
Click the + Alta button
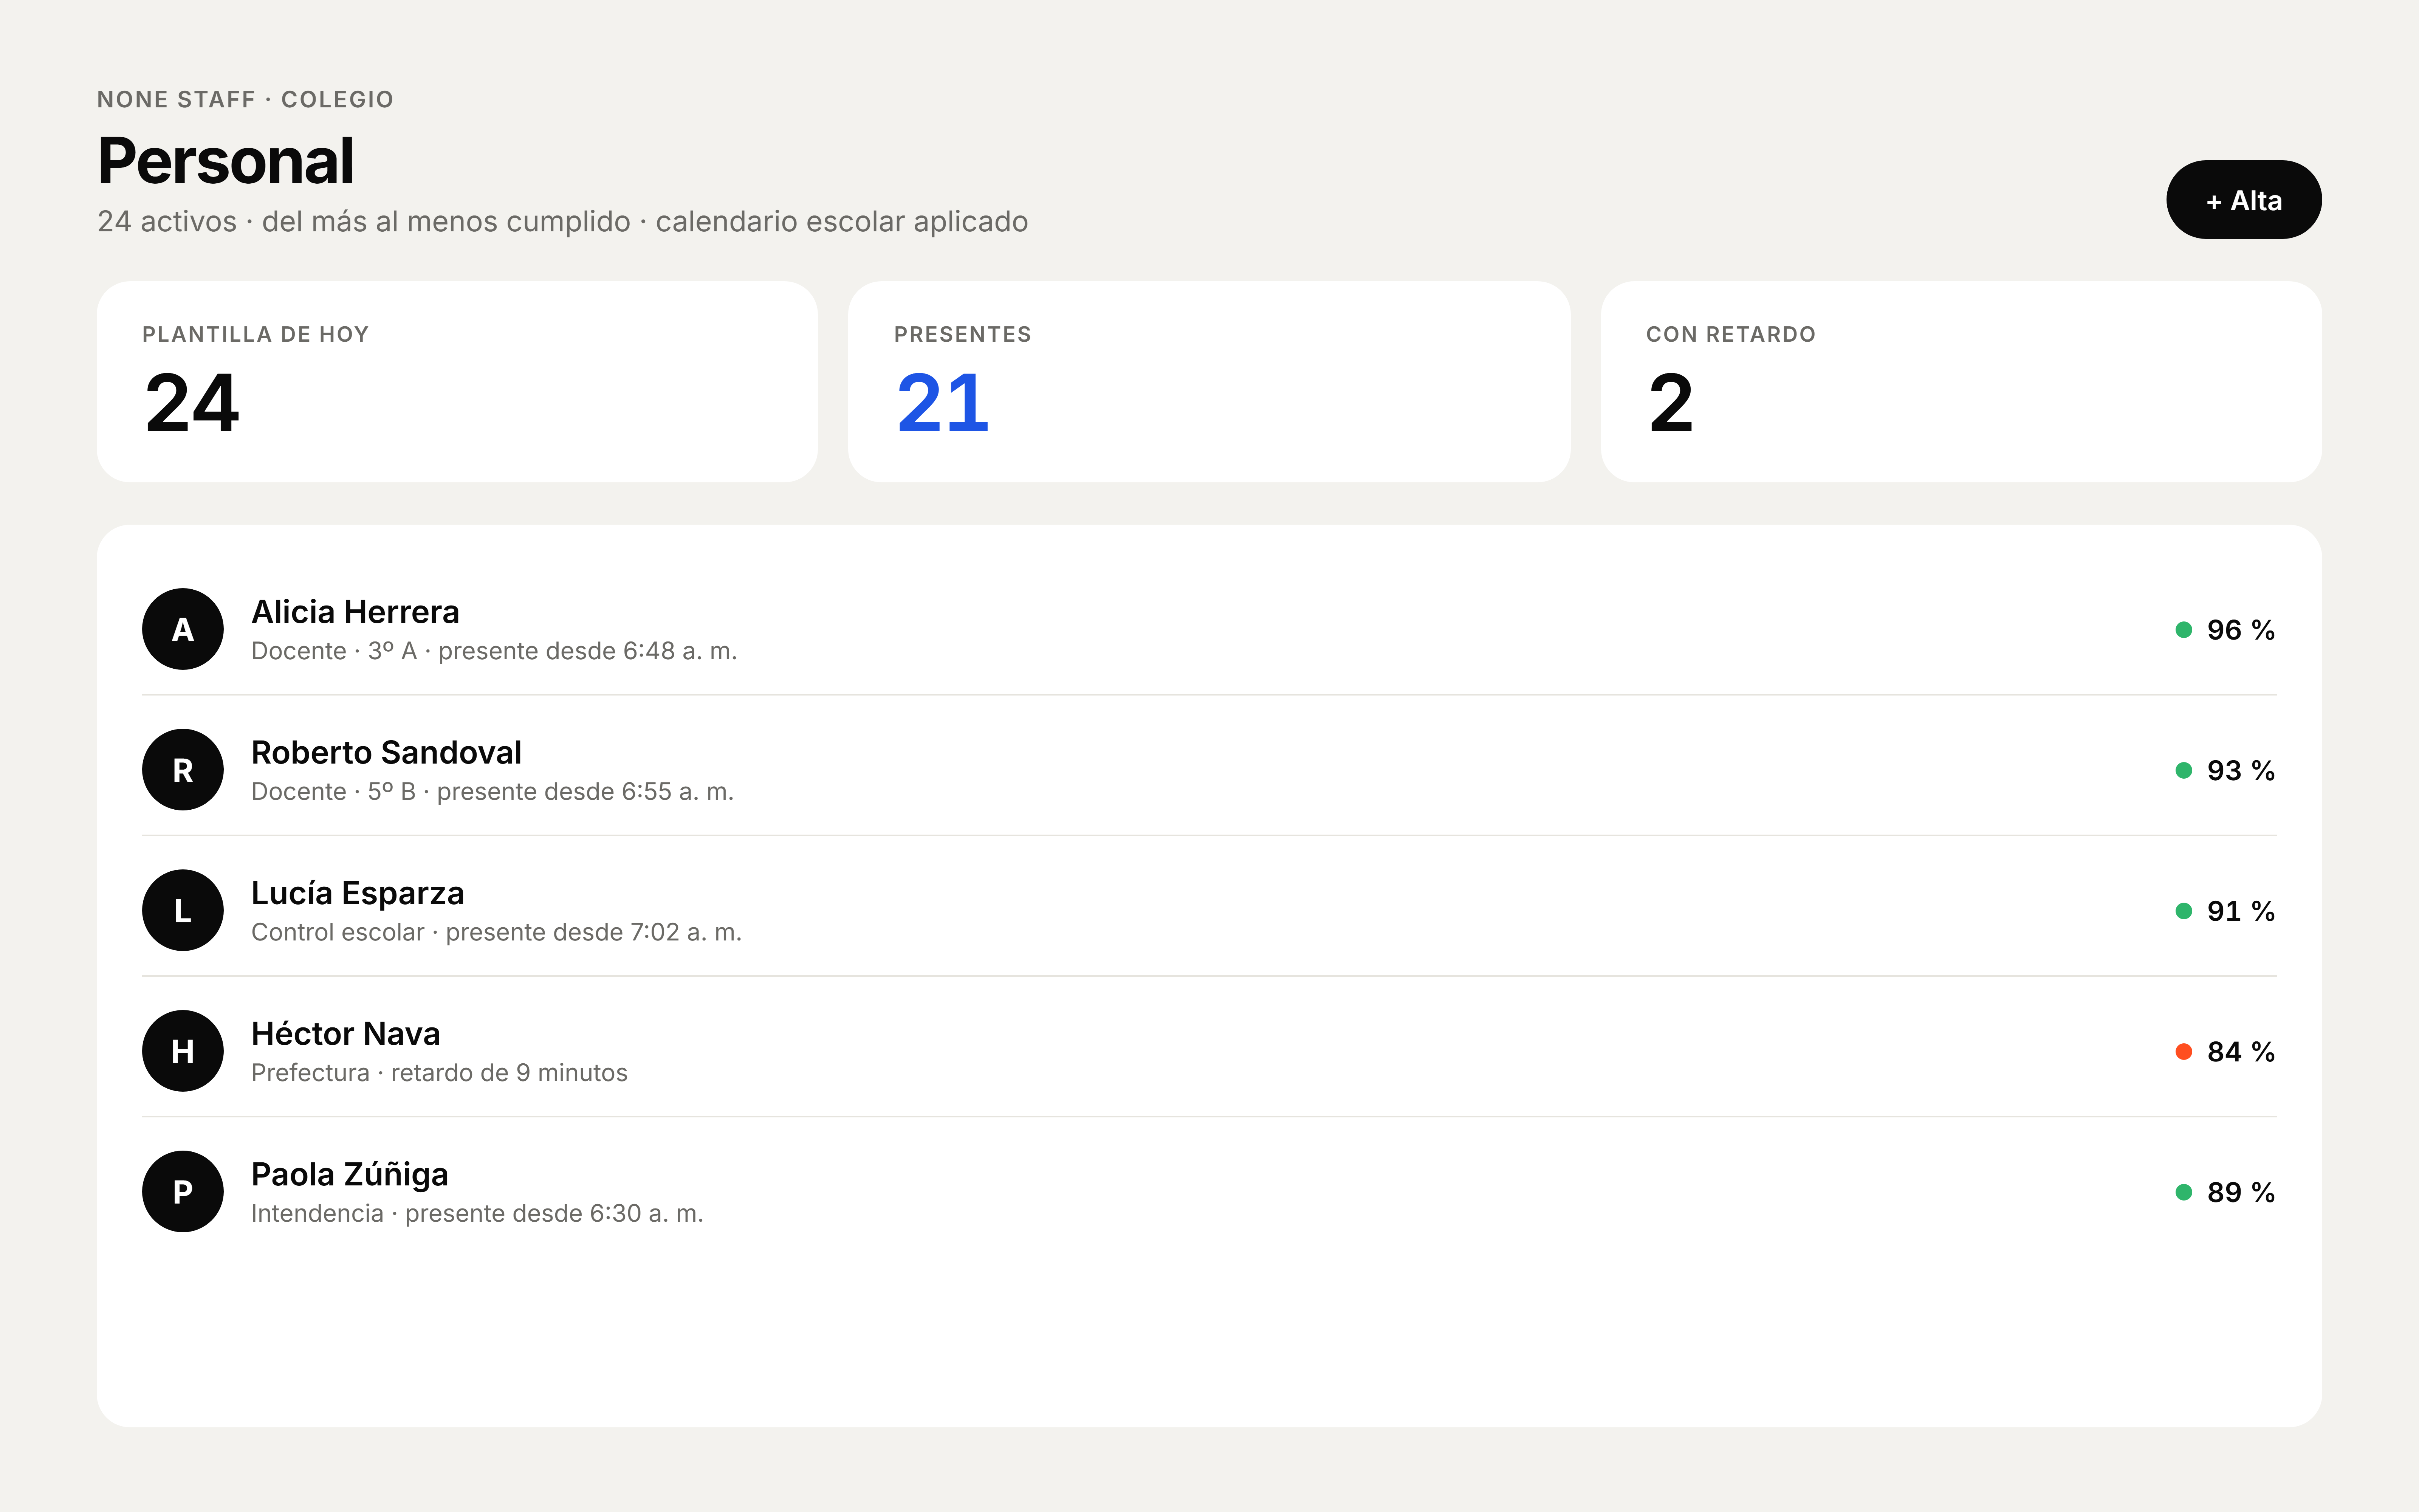(2243, 200)
